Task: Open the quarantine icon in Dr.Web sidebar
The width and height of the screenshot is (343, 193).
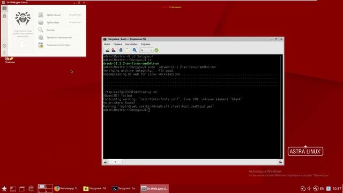Action: coord(4,16)
